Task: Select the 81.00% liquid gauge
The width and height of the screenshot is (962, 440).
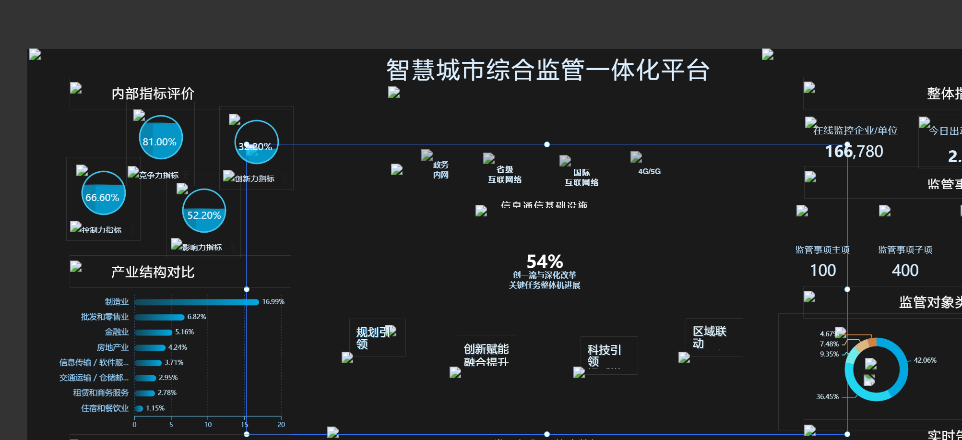Action: 161,138
